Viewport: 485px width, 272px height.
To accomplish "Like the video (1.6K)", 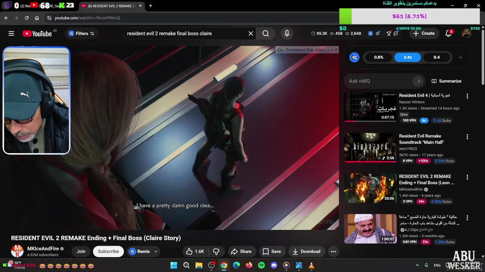I will pyautogui.click(x=195, y=252).
